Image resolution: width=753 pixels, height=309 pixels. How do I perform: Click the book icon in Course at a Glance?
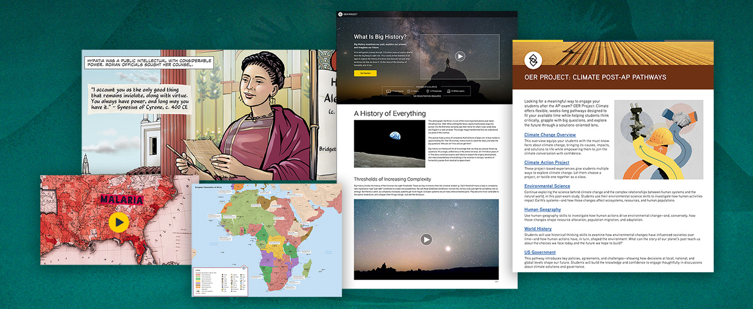pyautogui.click(x=388, y=91)
